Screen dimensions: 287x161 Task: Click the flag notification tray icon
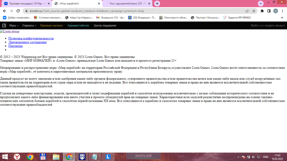pyautogui.click(x=244, y=157)
